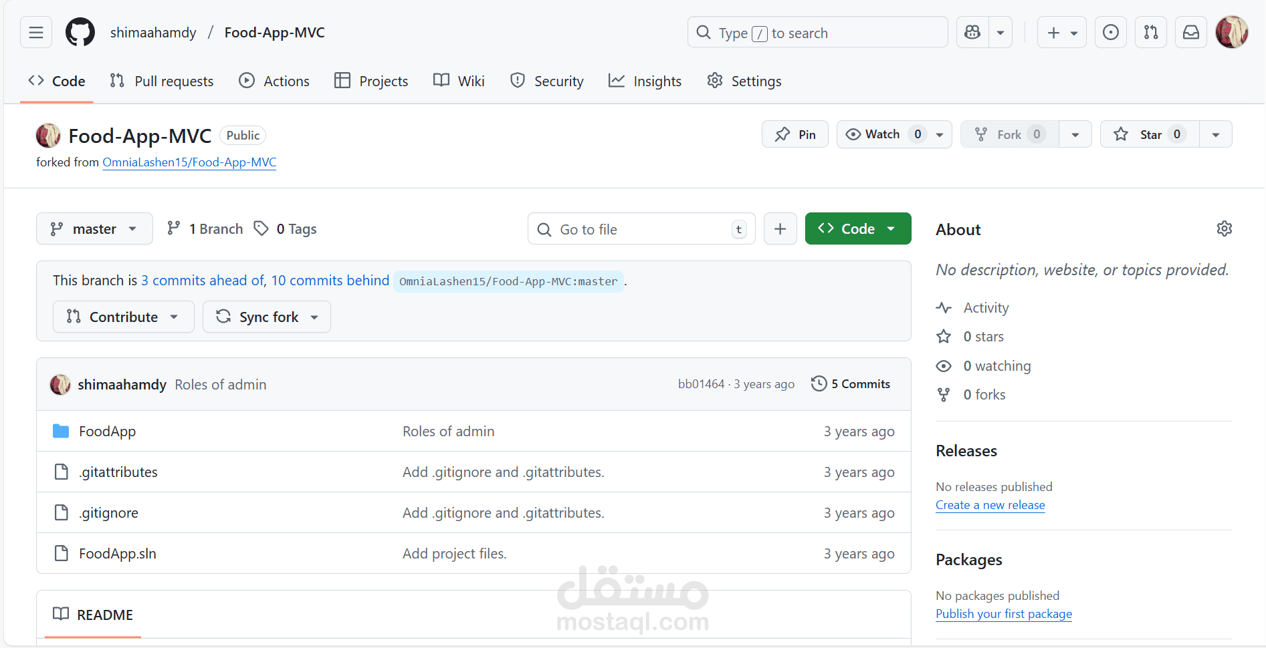
Task: Switch to the Code tab
Action: (x=57, y=81)
